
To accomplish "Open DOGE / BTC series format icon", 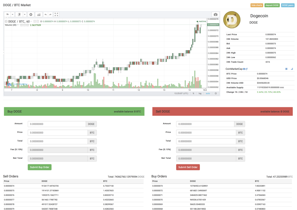I will [x=38, y=21].
